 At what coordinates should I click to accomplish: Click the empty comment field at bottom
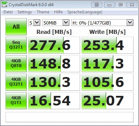tap(69, 117)
